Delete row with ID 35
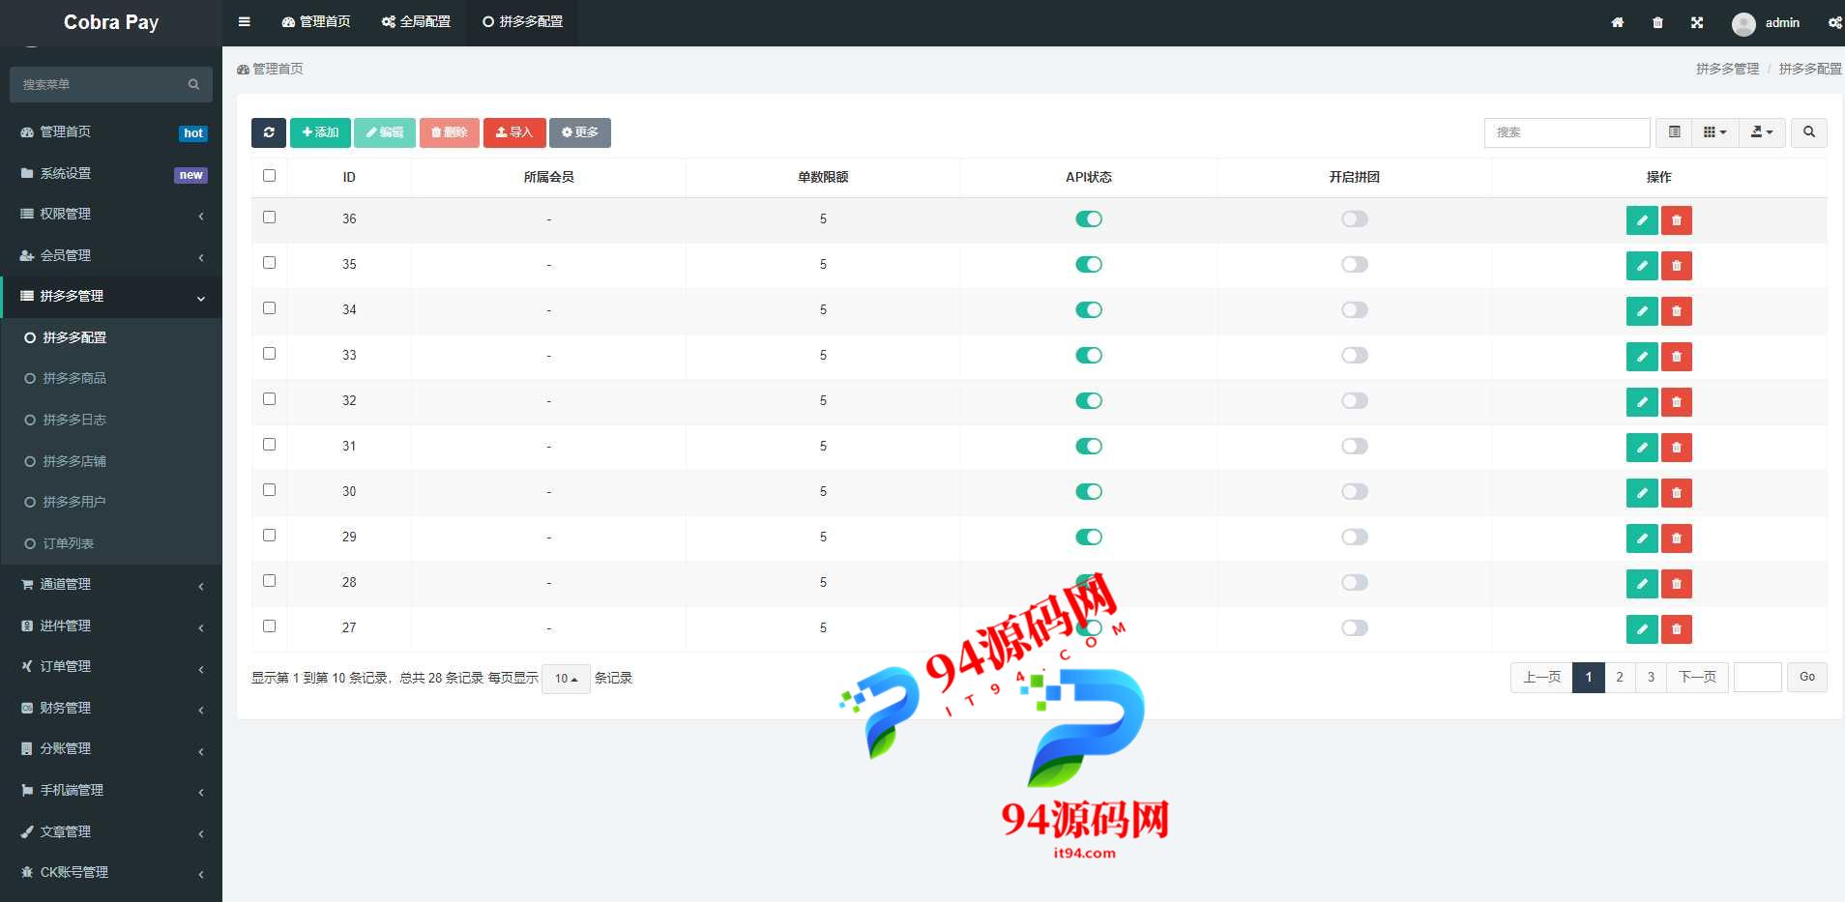 point(1677,266)
